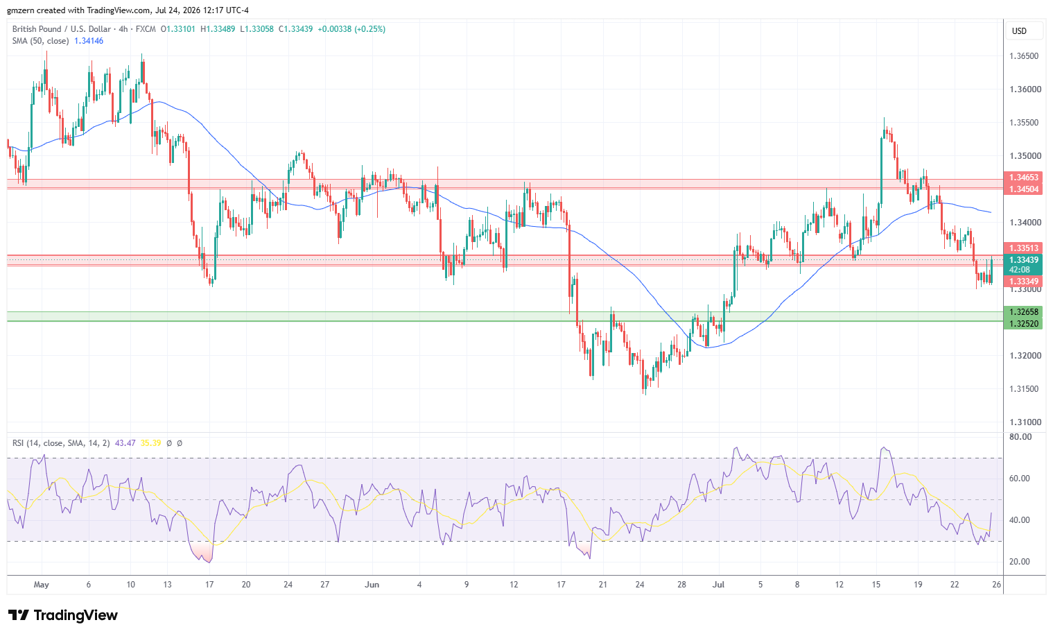Select the green support zone rectangle on chart
The width and height of the screenshot is (1053, 636).
tap(505, 317)
